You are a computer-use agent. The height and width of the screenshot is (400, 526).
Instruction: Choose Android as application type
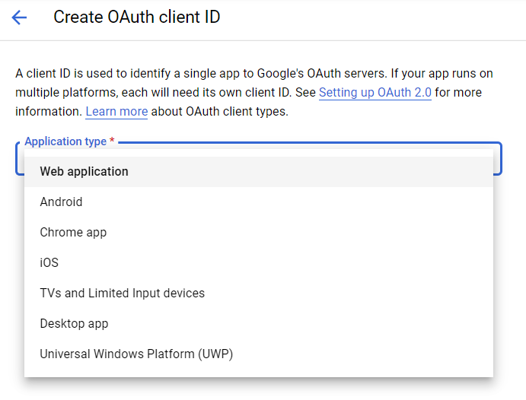click(259, 202)
